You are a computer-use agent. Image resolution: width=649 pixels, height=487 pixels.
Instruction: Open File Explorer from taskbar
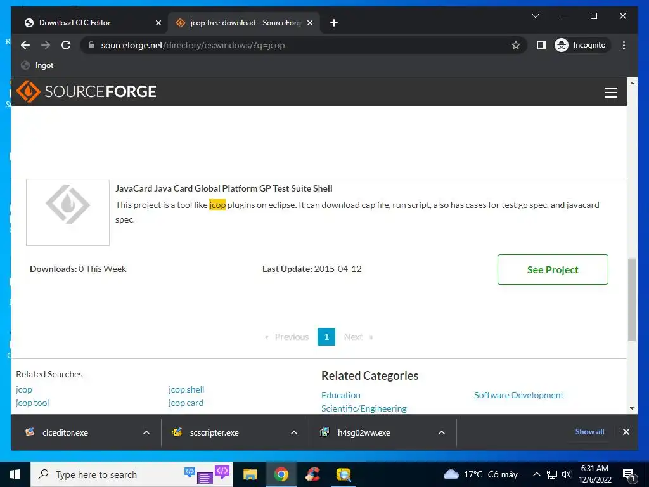(250, 474)
